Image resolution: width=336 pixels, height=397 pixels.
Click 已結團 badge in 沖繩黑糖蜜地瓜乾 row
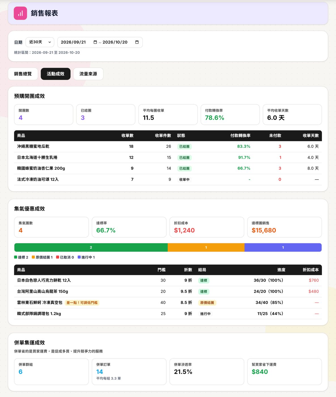tap(184, 147)
